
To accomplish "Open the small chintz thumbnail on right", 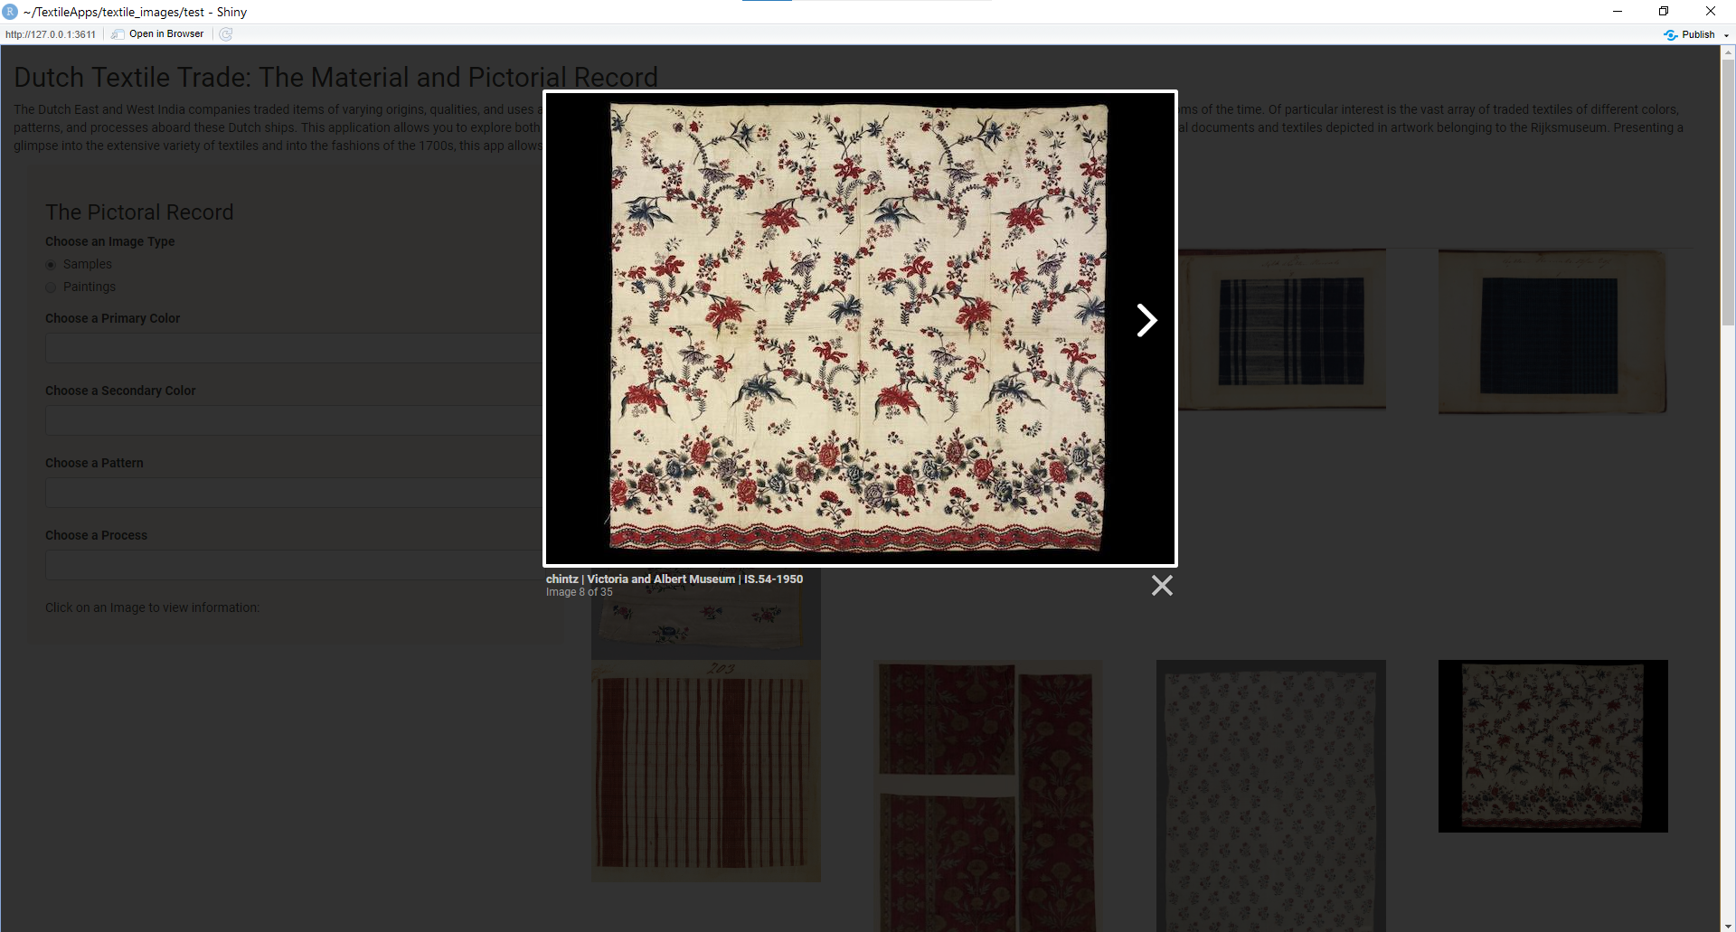I will pyautogui.click(x=1552, y=746).
